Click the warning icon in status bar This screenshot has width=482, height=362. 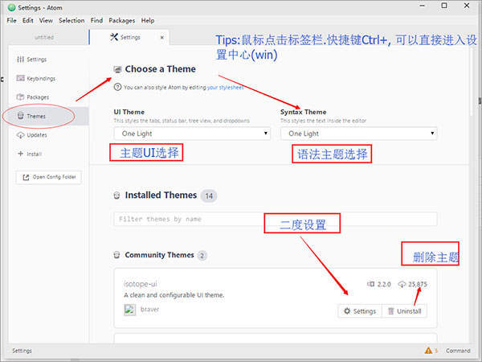(427, 351)
